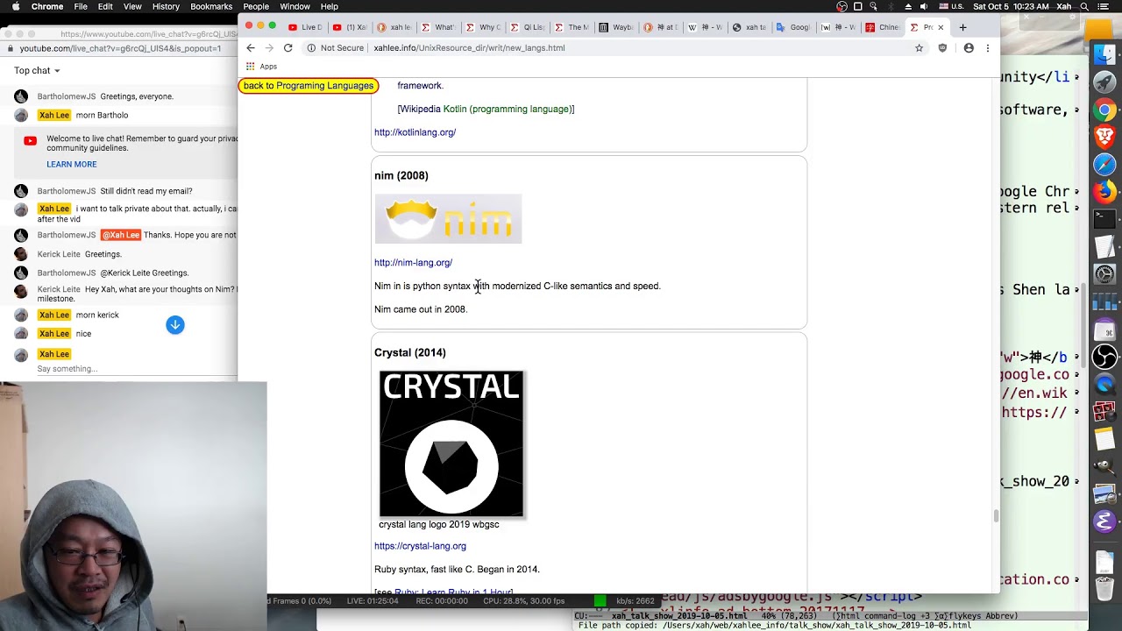Open Google Chrome from the Dock
The image size is (1122, 631).
click(x=1104, y=110)
